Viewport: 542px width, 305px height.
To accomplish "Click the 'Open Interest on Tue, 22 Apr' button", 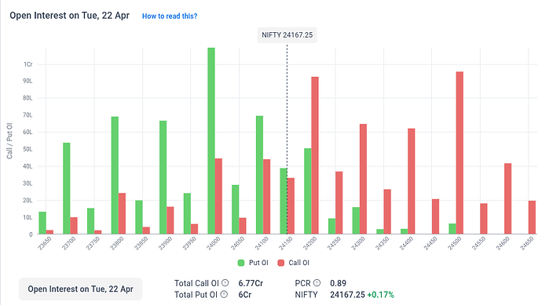I will (81, 289).
